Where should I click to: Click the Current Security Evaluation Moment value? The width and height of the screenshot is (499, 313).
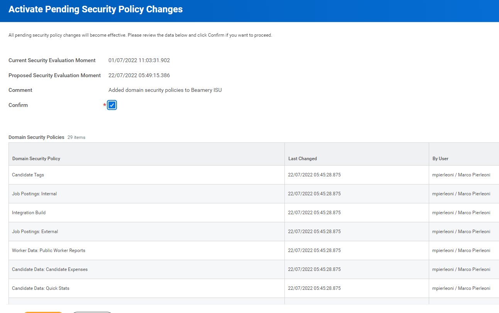tap(139, 60)
